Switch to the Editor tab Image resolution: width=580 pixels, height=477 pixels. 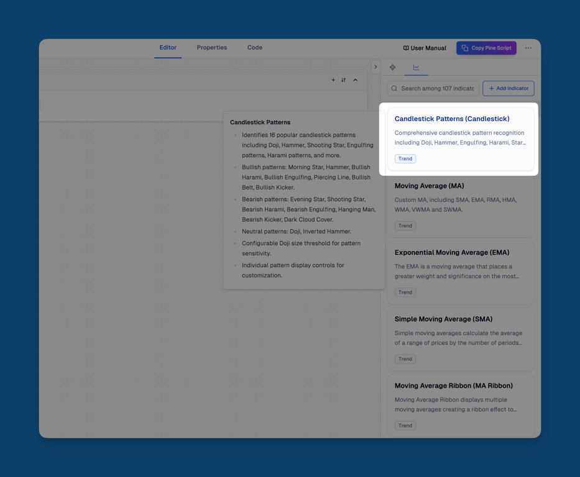(168, 48)
